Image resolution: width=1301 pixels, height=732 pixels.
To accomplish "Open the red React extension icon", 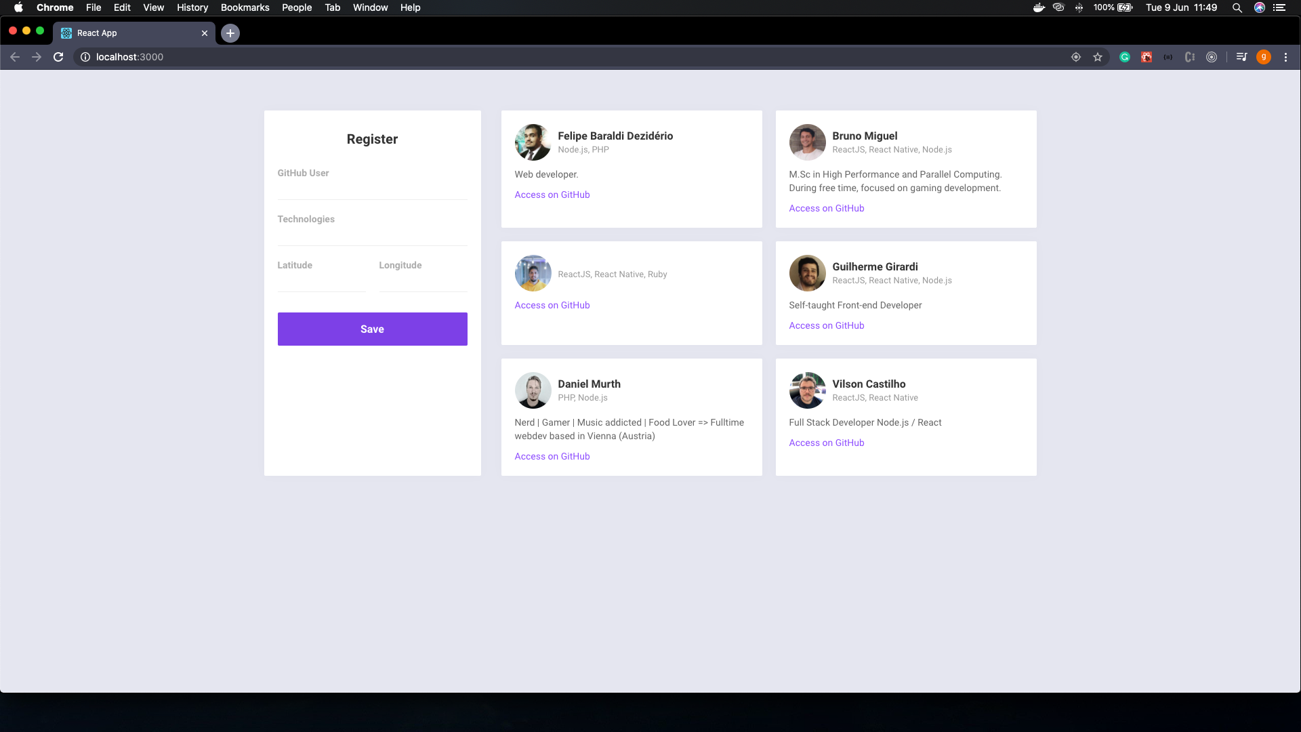I will 1147,57.
